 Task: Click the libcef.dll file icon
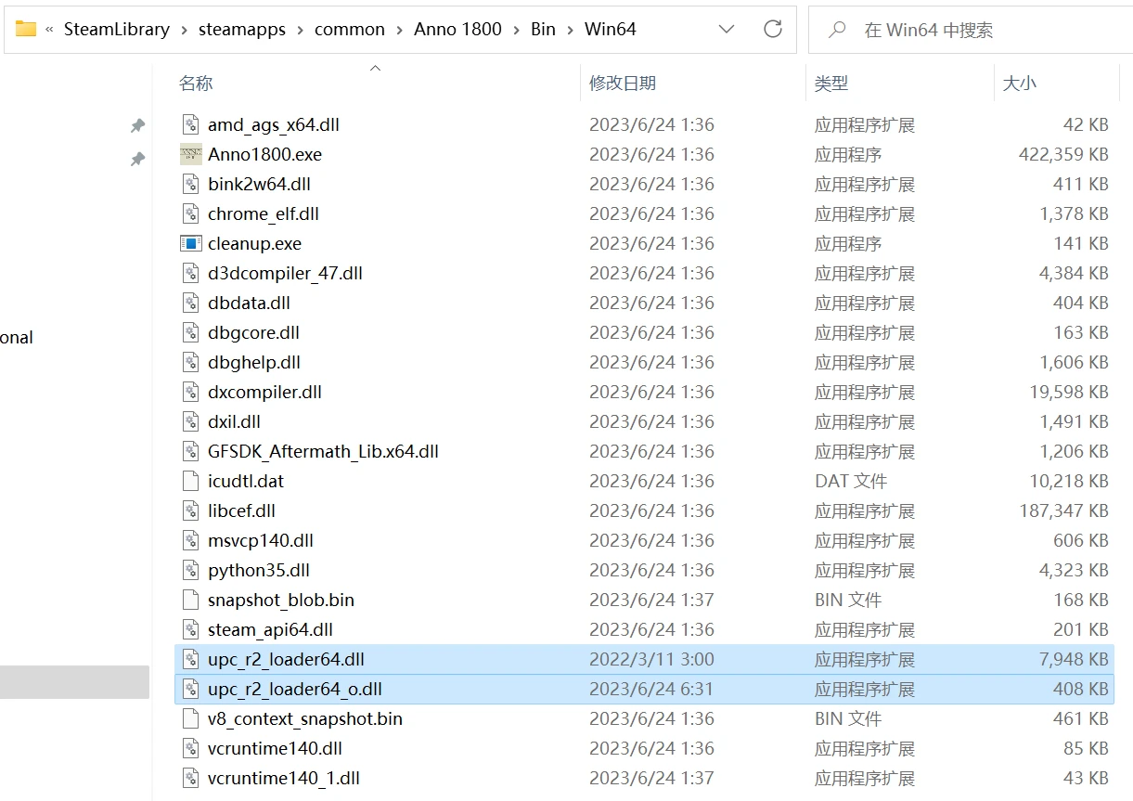click(190, 511)
